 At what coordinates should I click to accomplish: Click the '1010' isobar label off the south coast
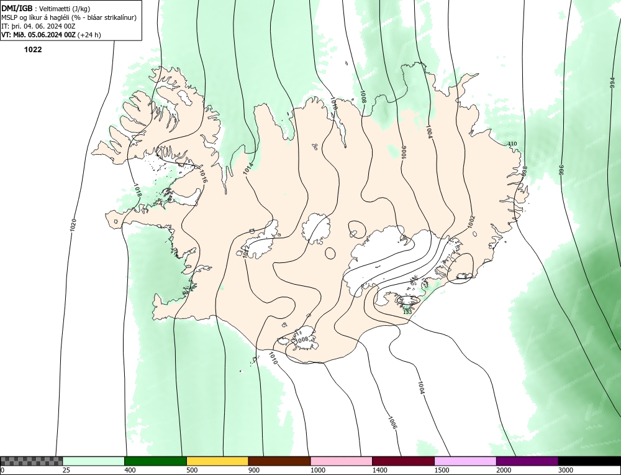[273, 358]
